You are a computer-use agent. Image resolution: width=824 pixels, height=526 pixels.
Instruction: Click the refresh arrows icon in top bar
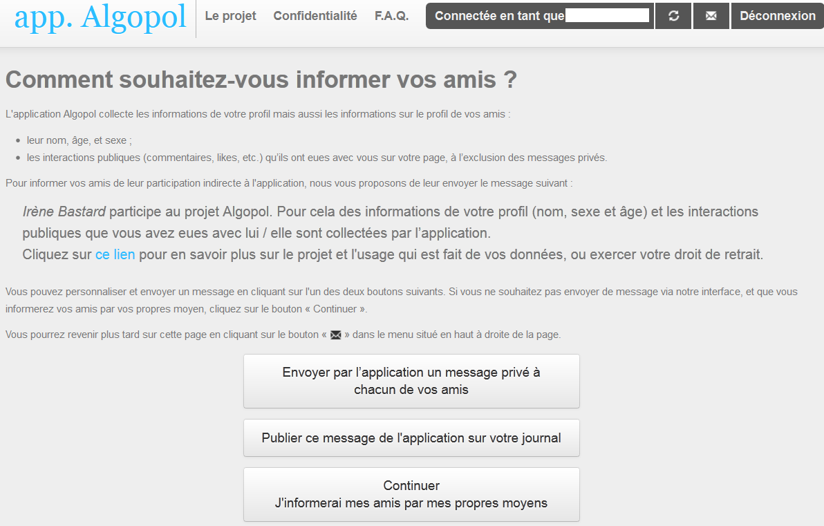673,16
